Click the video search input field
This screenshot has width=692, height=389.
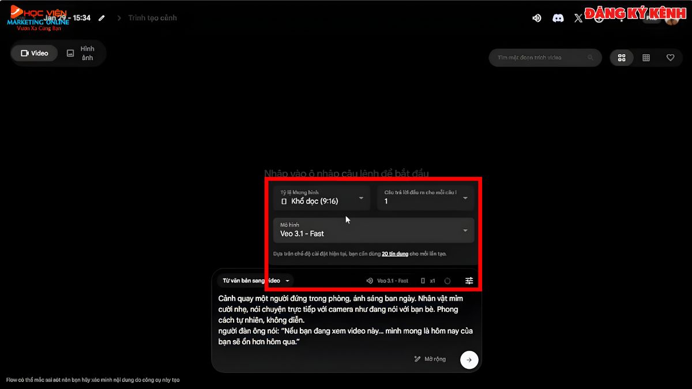click(539, 58)
